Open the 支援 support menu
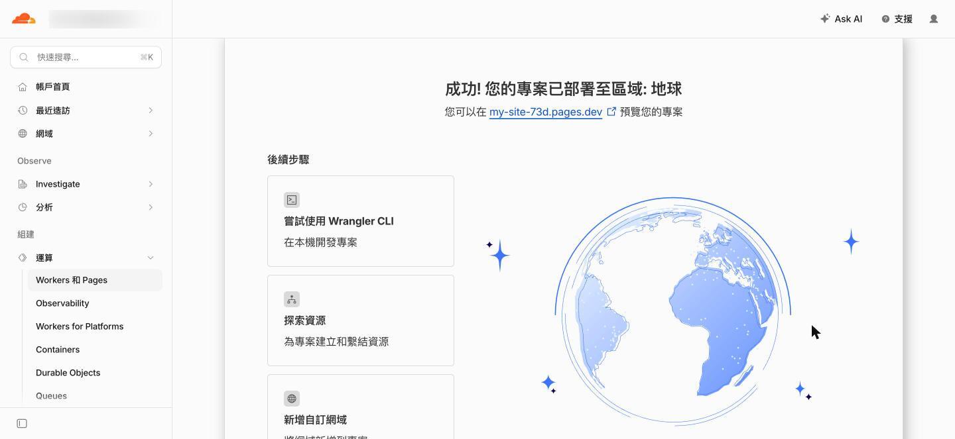 pos(897,19)
